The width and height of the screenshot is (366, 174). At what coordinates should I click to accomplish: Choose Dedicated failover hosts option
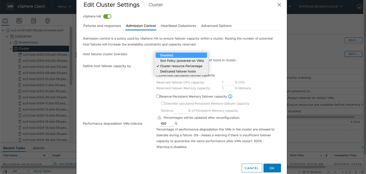click(x=178, y=71)
